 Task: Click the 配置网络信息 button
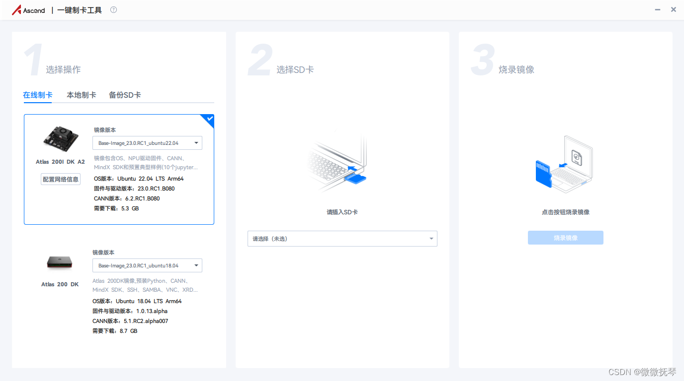(x=60, y=179)
